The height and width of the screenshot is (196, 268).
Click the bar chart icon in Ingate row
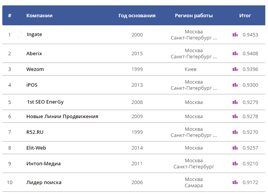point(235,35)
